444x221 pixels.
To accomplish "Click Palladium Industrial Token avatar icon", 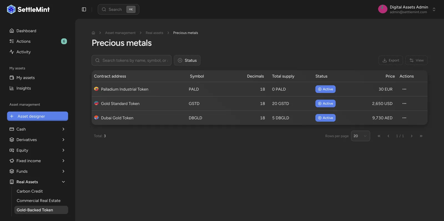I will click(96, 89).
